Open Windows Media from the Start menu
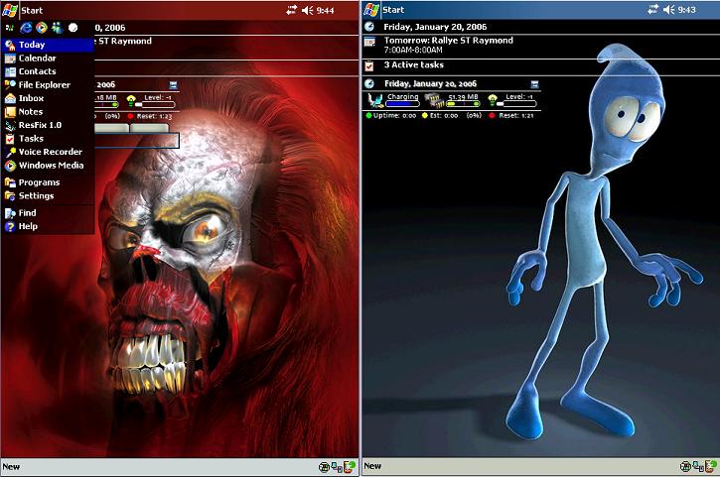 click(48, 166)
